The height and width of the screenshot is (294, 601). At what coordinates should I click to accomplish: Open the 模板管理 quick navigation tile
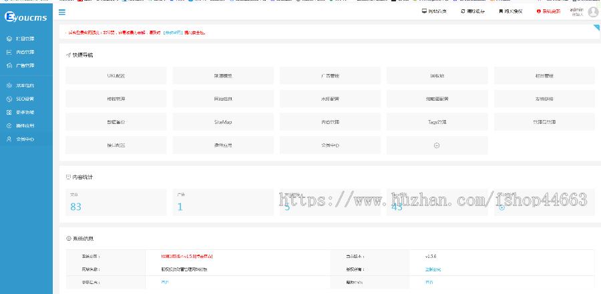point(116,99)
